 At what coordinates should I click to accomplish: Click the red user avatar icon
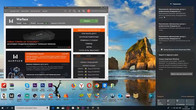pos(89,11)
